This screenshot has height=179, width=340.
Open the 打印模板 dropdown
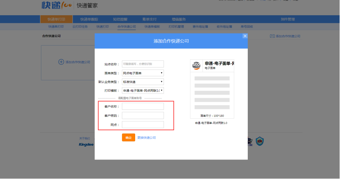[x=143, y=91]
